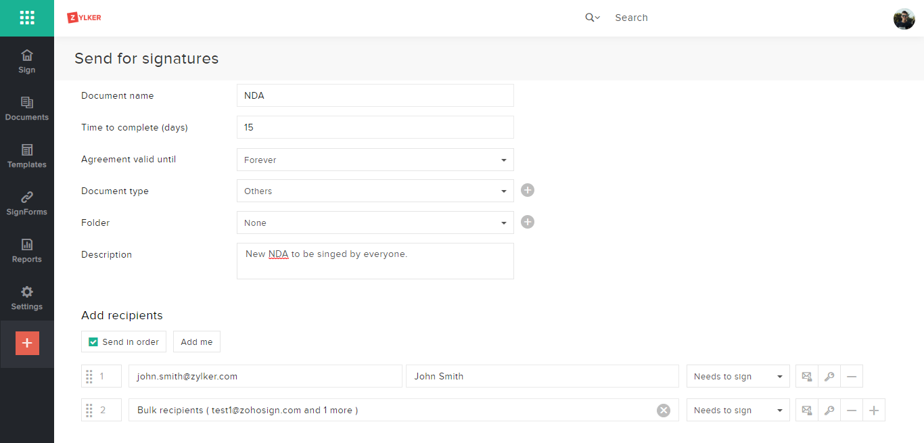Image resolution: width=924 pixels, height=443 pixels.
Task: Open the Reports section
Action: point(27,250)
